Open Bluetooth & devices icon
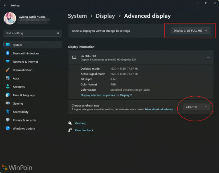 click(x=8, y=53)
